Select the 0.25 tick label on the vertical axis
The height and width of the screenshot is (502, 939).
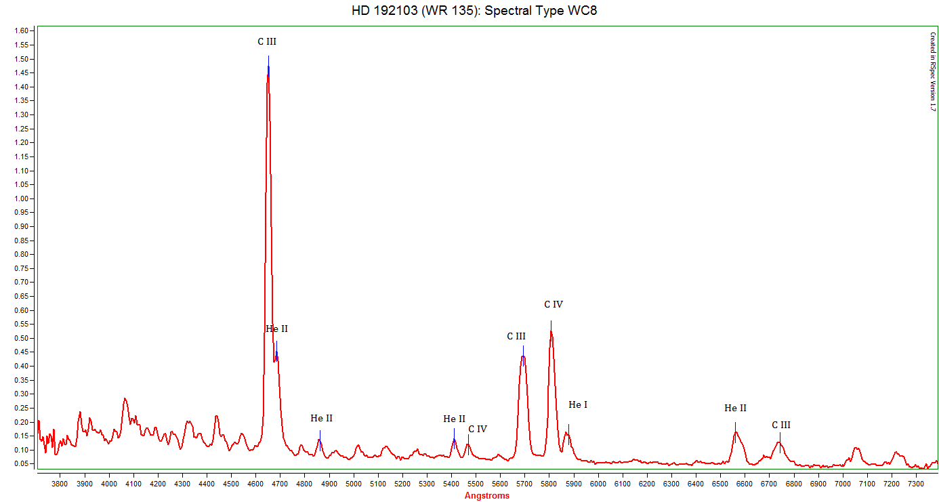click(x=22, y=408)
